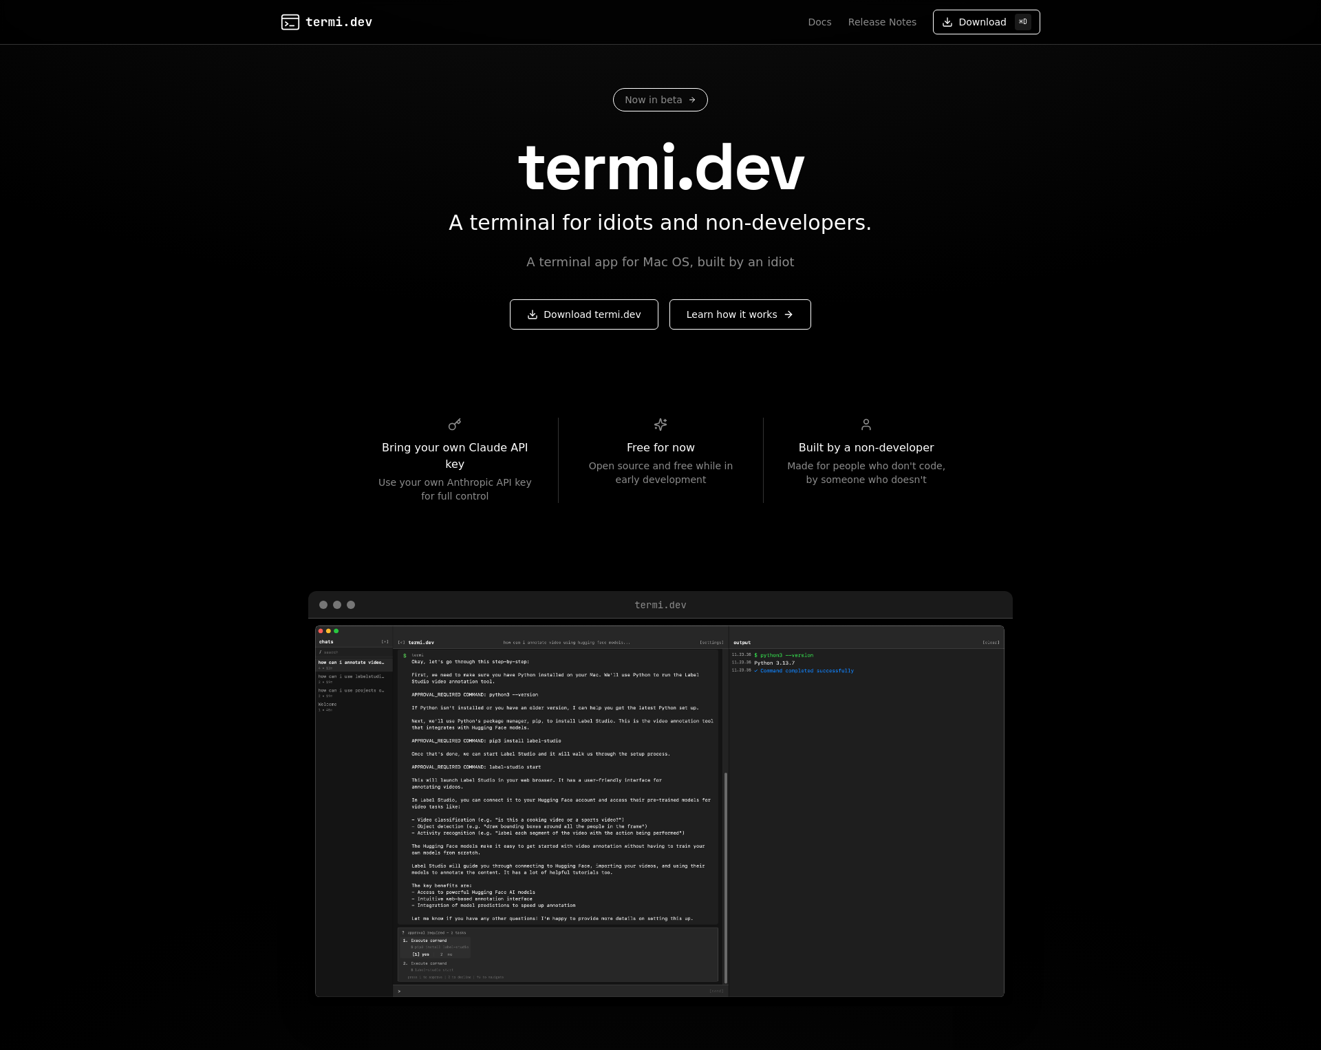Click the key icon above Claude API heading
The width and height of the screenshot is (1321, 1050).
tap(455, 425)
